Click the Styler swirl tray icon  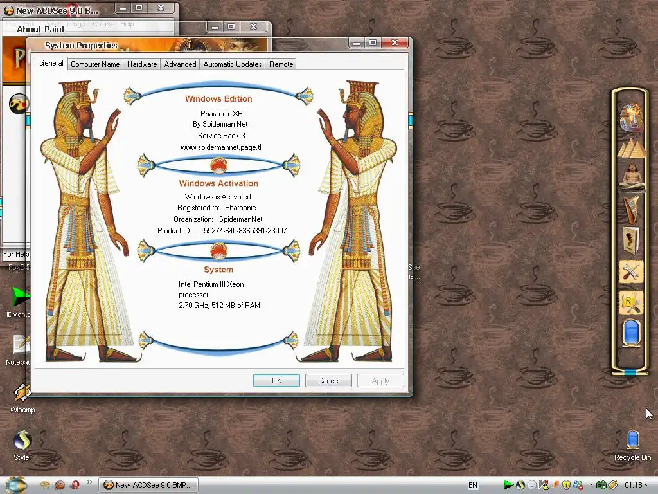click(x=520, y=485)
